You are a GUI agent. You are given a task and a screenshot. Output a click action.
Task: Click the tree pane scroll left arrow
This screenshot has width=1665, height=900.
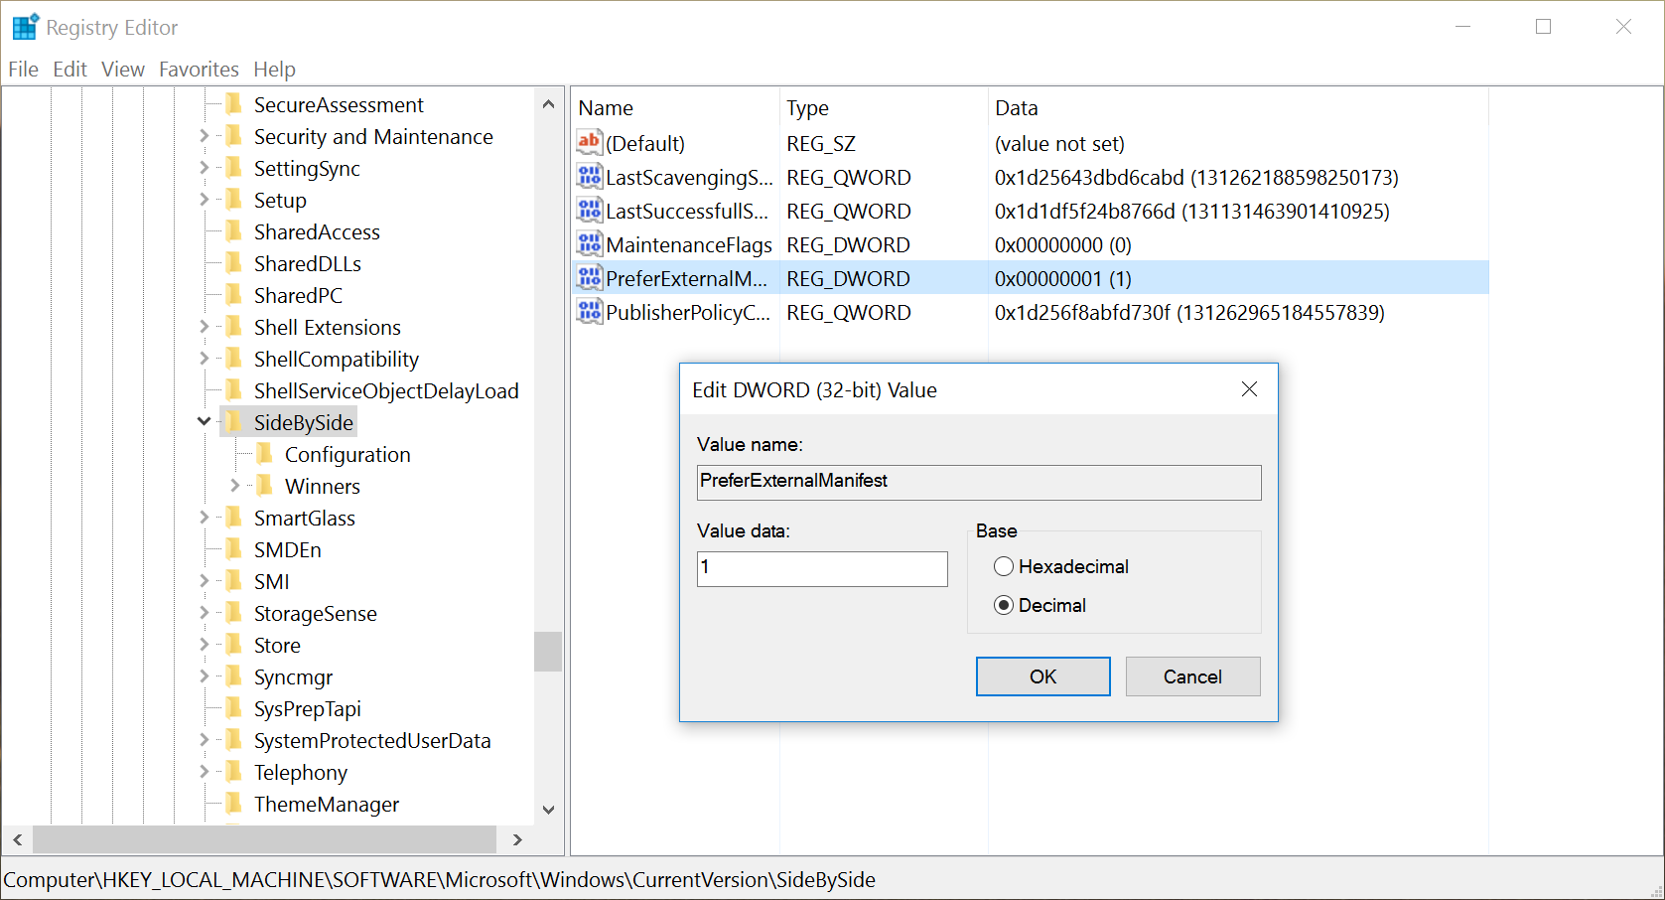(x=17, y=839)
